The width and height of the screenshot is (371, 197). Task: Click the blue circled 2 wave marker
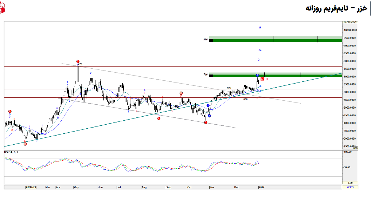click(x=209, y=116)
